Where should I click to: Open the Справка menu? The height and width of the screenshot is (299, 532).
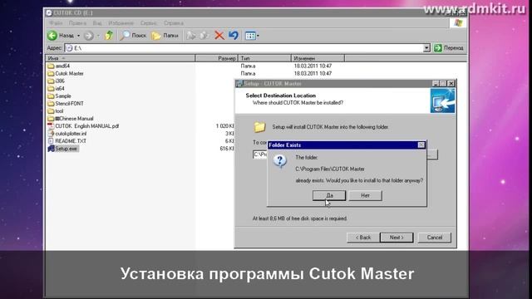click(x=174, y=23)
